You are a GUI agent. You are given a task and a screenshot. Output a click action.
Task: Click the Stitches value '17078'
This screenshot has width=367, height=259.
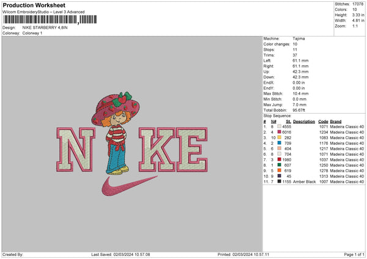pos(358,4)
